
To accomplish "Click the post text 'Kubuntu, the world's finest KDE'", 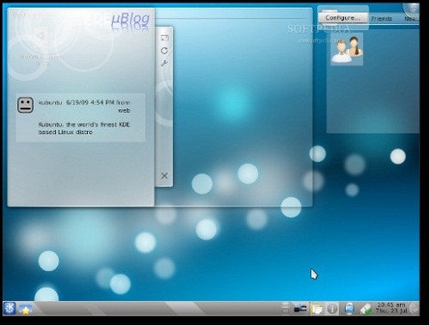I will coord(84,125).
